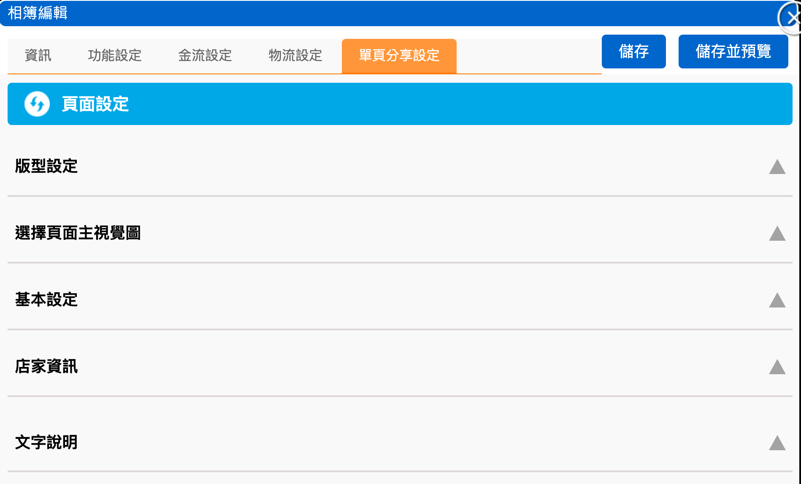Collapse the 版型設定 section arrow
Viewport: 801px width, 484px height.
click(777, 166)
